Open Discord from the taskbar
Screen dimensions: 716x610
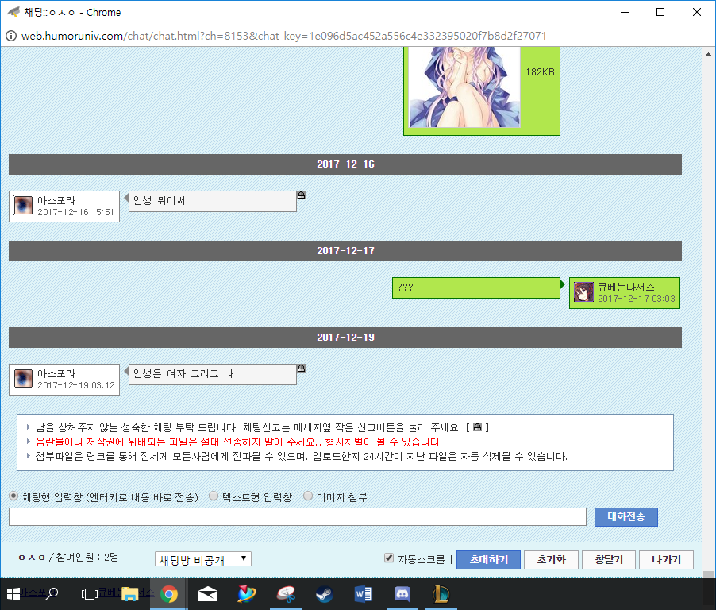pyautogui.click(x=402, y=594)
